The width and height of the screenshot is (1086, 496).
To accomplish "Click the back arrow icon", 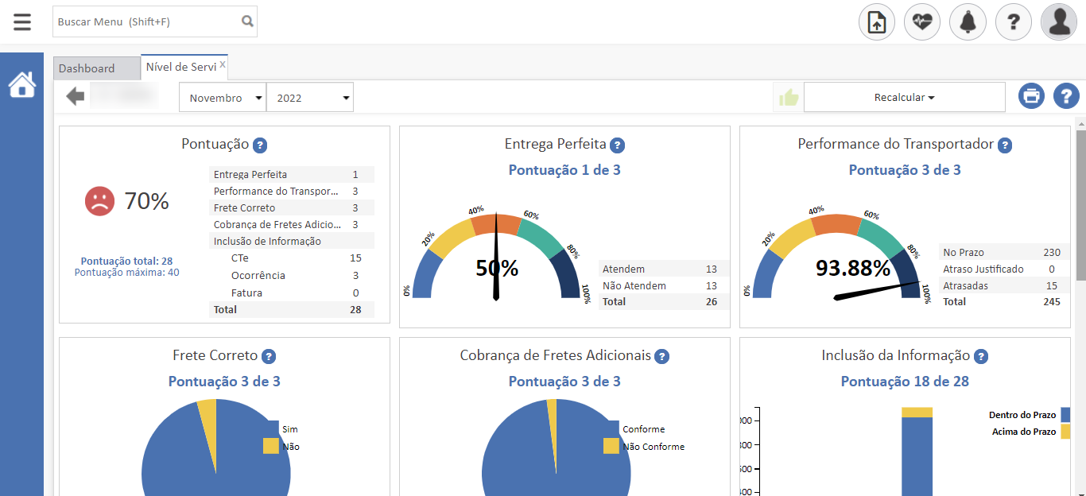I will (x=76, y=97).
